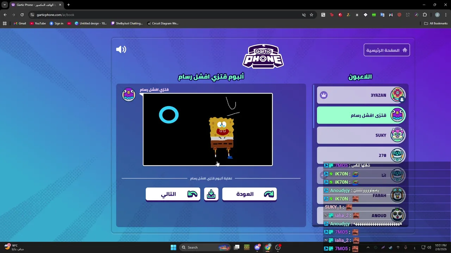Select player SUKY in the players list
This screenshot has width=451, height=253.
click(x=361, y=135)
